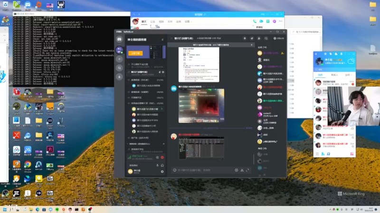The image size is (380, 213).
Task: Open Recycle Bin on desktop
Action: 5,6
